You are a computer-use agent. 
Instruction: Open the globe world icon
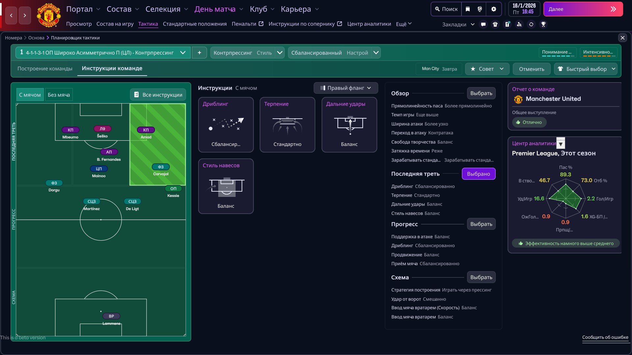[x=480, y=9]
